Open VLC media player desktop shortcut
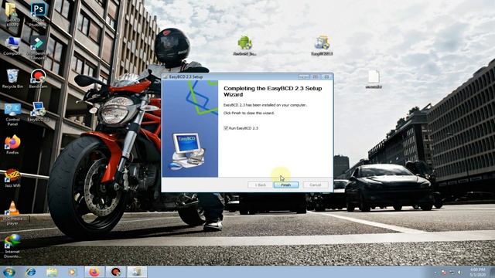This screenshot has width=495, height=278. [x=12, y=213]
